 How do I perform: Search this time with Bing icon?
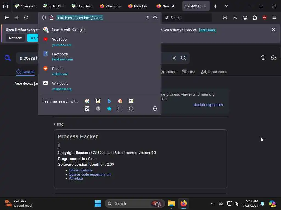[x=109, y=101]
